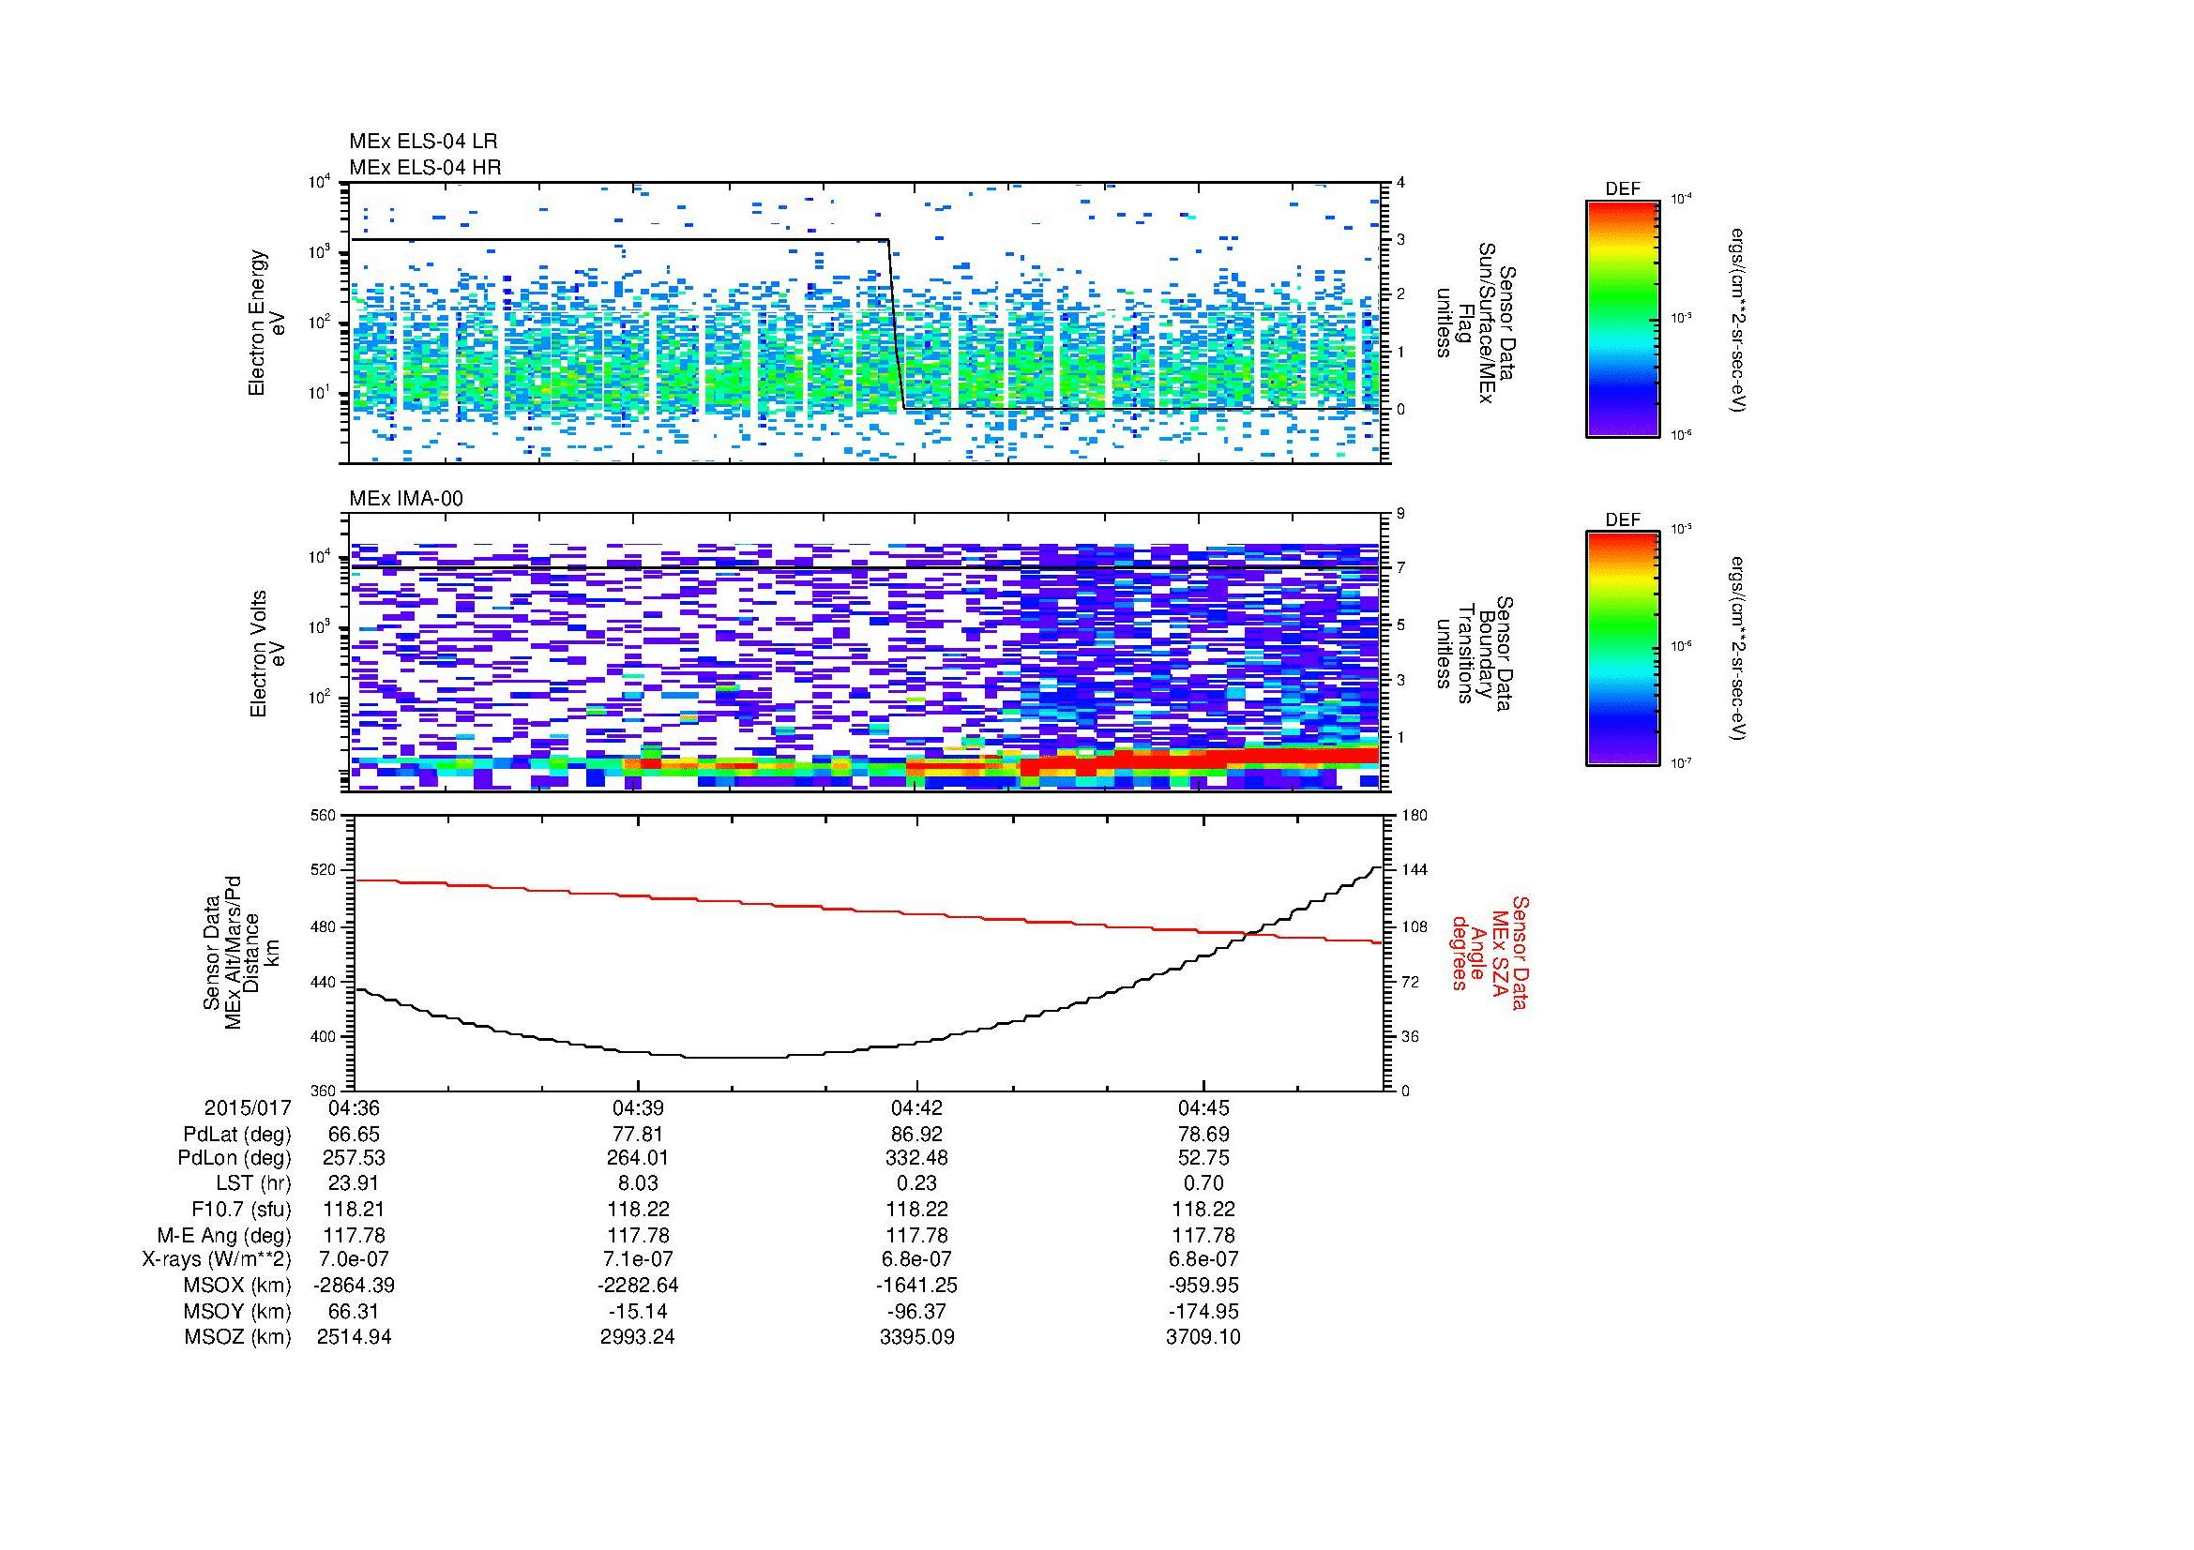Click the LST value 23.91
2194x1550 pixels.
tap(354, 1183)
